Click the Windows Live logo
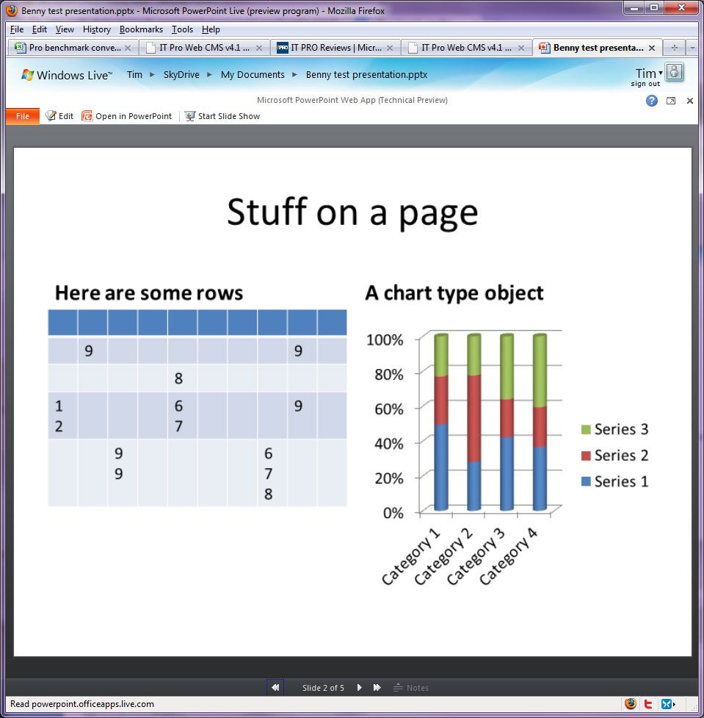Viewport: 704px width, 718px height. pos(27,74)
